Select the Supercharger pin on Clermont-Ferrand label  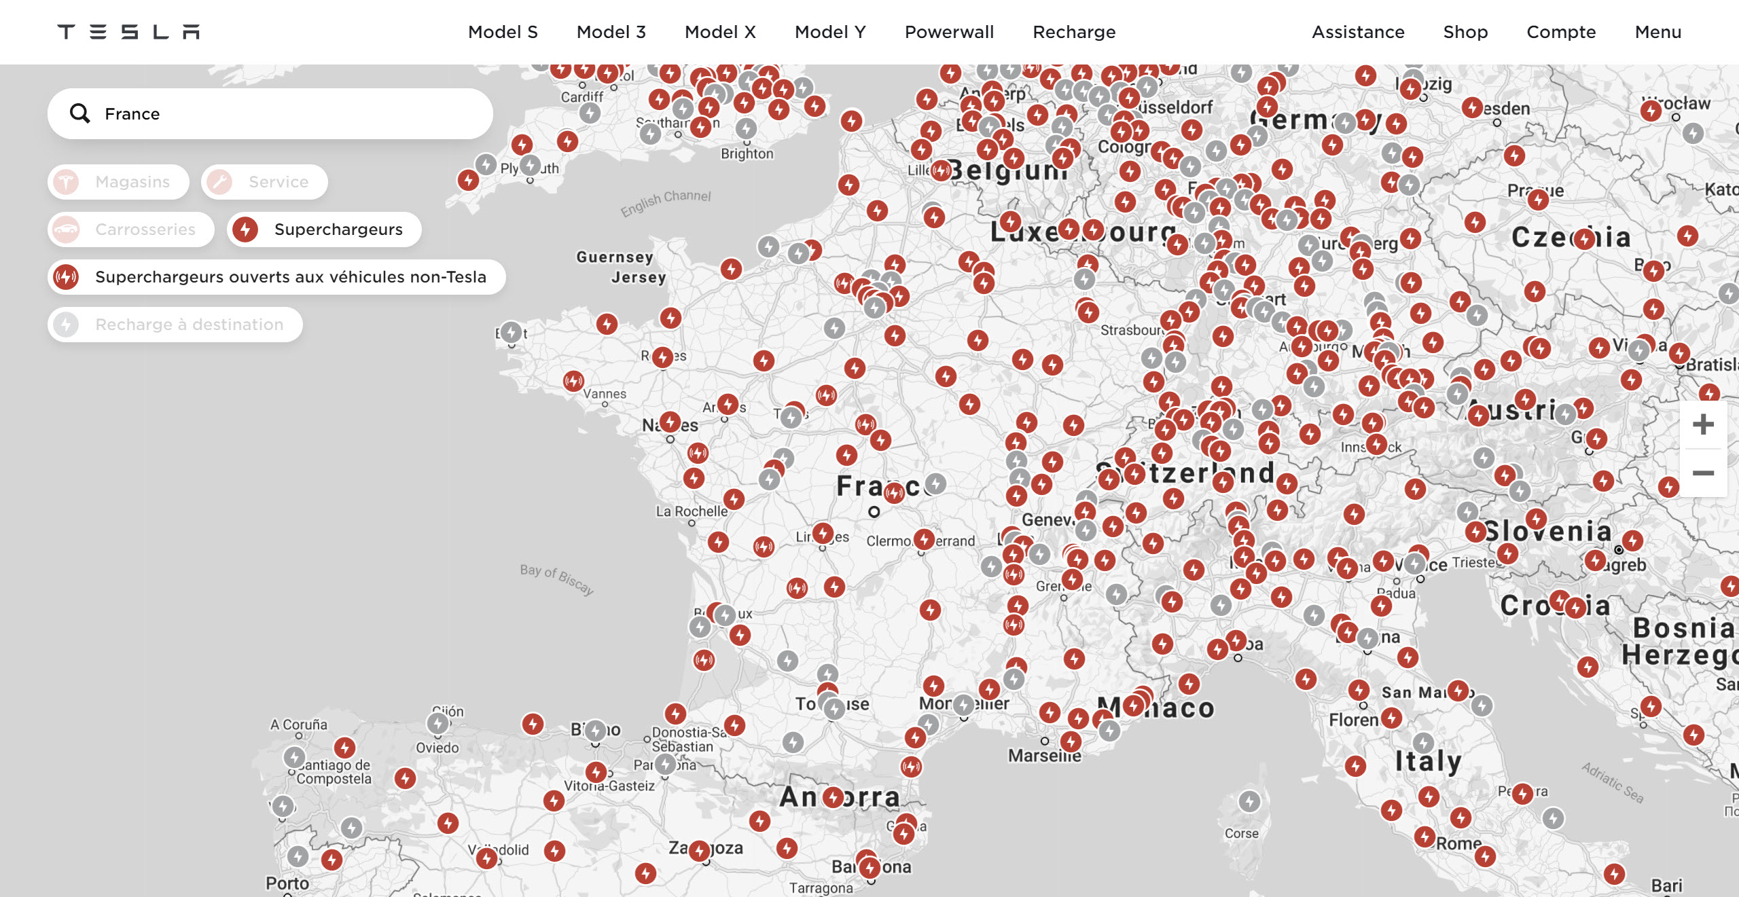[x=924, y=539]
